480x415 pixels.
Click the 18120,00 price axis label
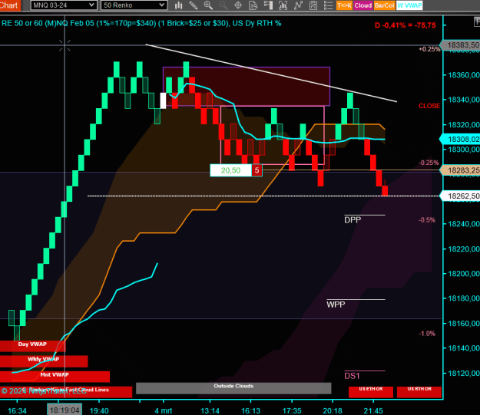click(x=464, y=373)
